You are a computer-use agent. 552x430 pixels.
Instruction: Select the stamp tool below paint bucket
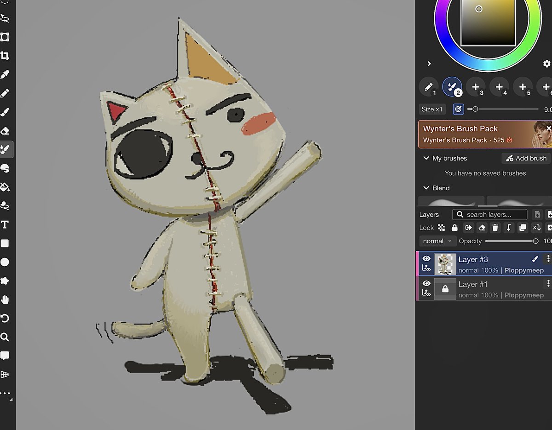click(5, 206)
